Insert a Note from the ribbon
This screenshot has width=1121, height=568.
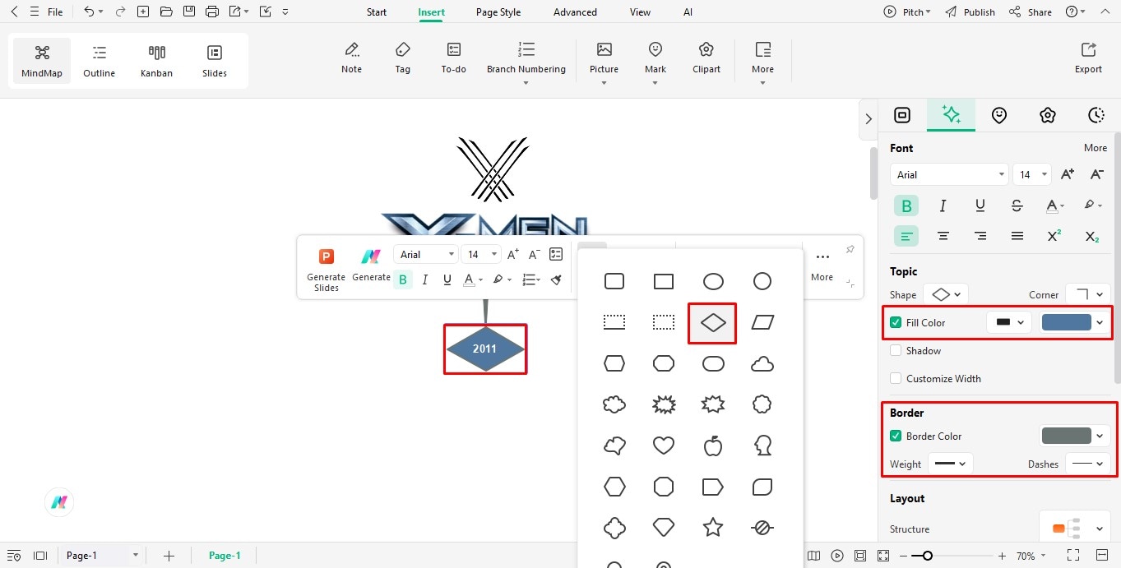tap(351, 58)
